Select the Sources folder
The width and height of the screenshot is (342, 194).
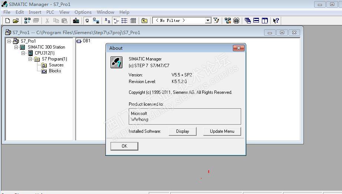tap(56, 65)
